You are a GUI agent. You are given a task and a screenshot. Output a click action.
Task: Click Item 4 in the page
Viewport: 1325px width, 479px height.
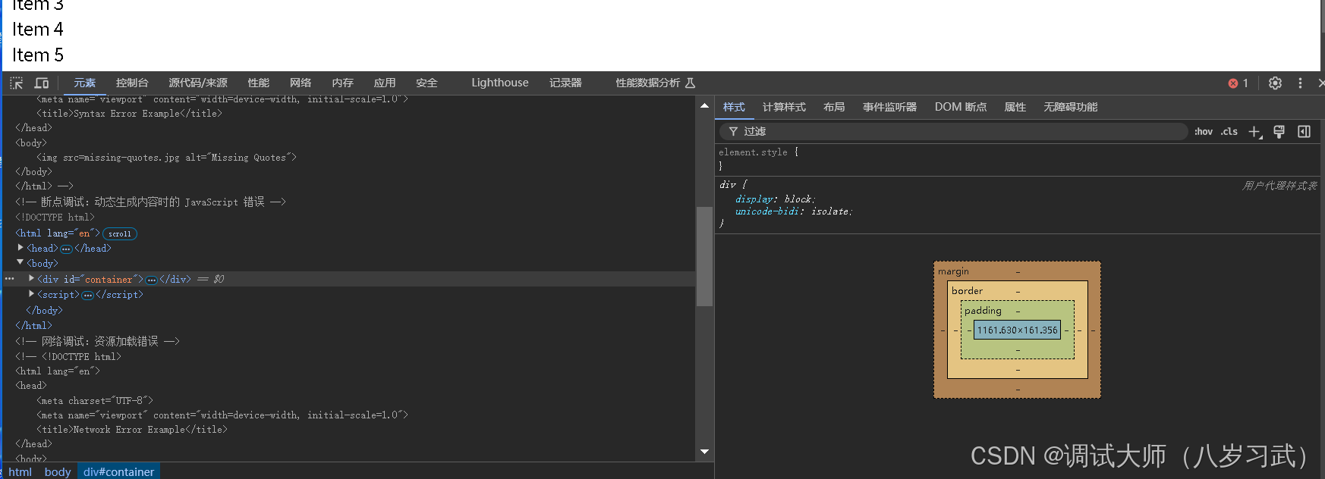(38, 30)
